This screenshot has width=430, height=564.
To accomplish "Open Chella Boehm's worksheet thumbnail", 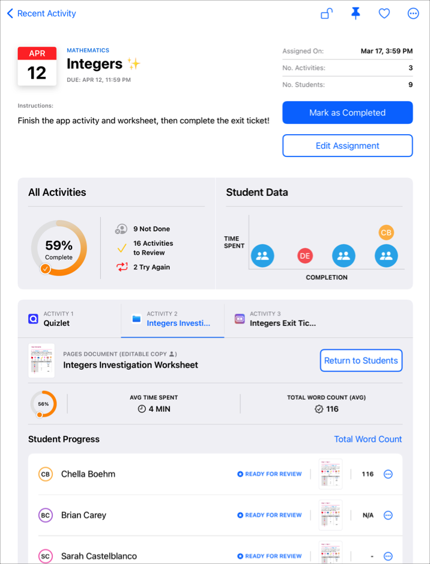I will click(330, 474).
